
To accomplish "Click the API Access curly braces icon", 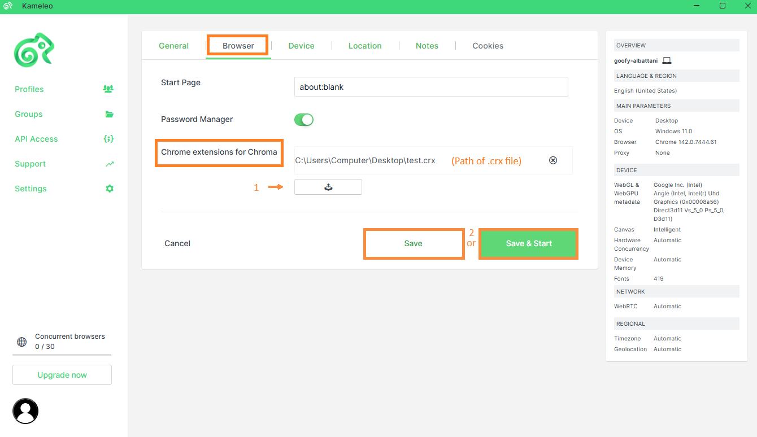I will click(109, 139).
